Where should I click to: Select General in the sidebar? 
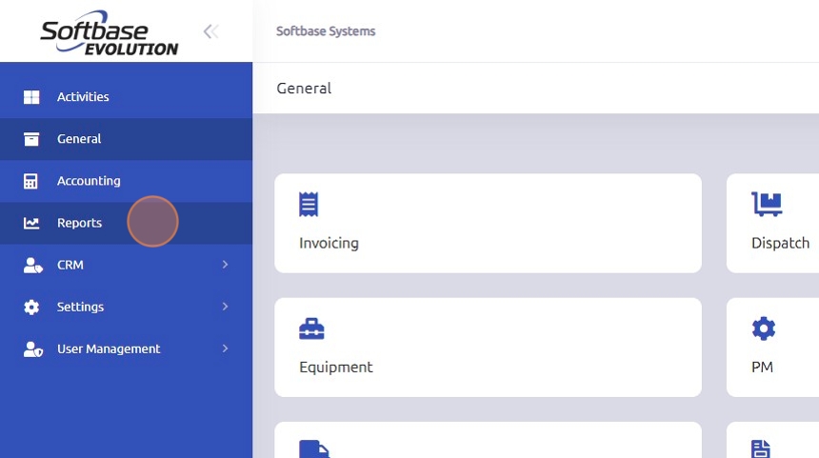pyautogui.click(x=126, y=139)
